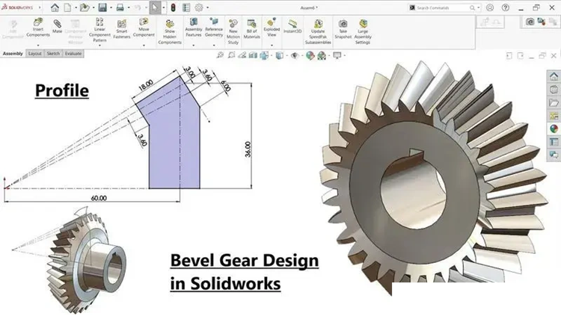Open File Explorer folder in task pane
This screenshot has width=561, height=316.
(554, 102)
